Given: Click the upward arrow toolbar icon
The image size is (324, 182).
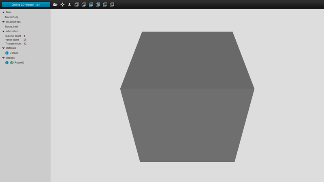Looking at the screenshot, I should click(x=70, y=4).
